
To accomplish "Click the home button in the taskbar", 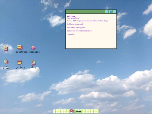I will tap(79, 111).
